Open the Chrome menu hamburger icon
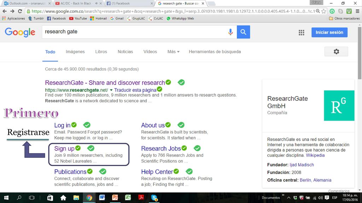The width and height of the screenshot is (362, 203). pos(357,11)
